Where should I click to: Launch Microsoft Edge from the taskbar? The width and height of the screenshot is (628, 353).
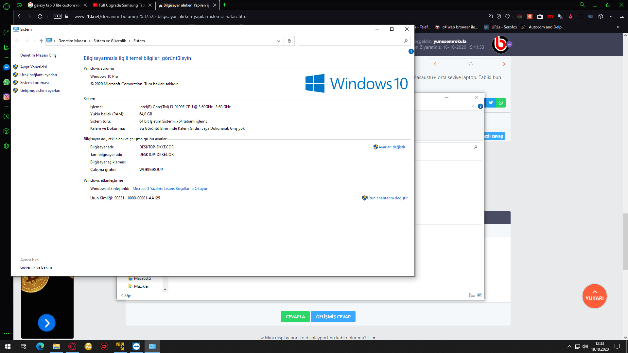click(x=40, y=346)
